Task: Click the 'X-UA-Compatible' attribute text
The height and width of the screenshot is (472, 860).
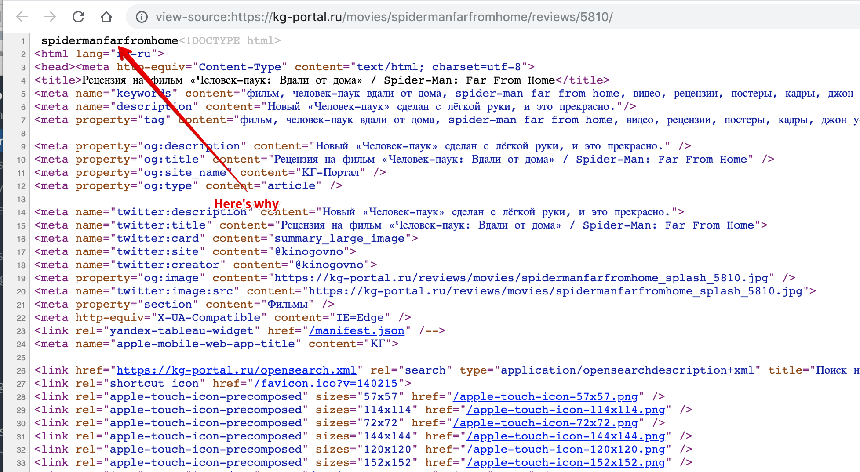Action: (x=209, y=317)
